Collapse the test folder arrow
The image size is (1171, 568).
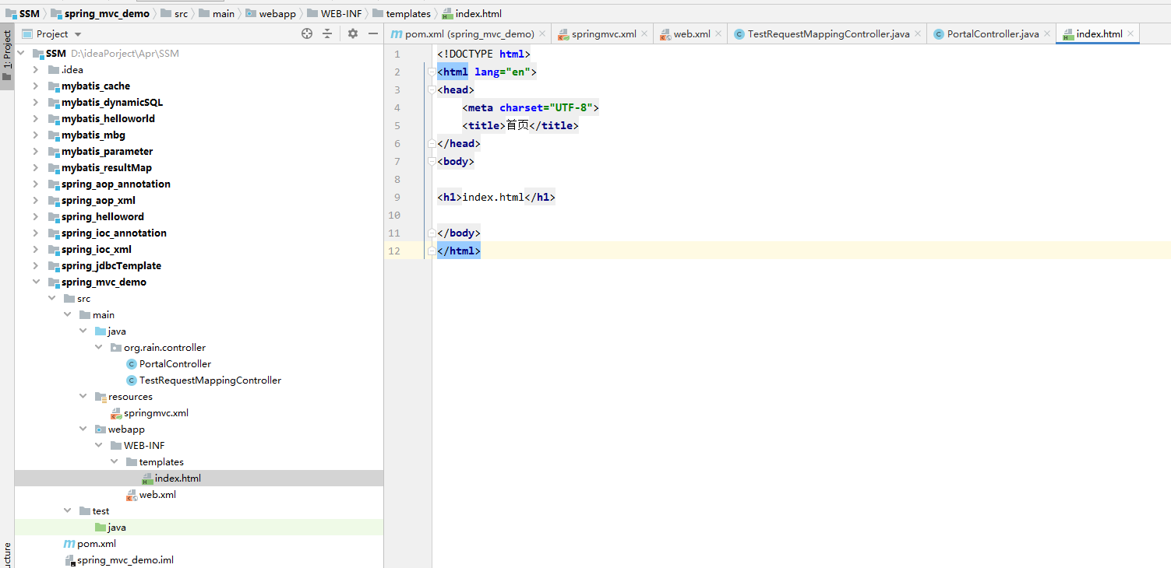pyautogui.click(x=68, y=511)
